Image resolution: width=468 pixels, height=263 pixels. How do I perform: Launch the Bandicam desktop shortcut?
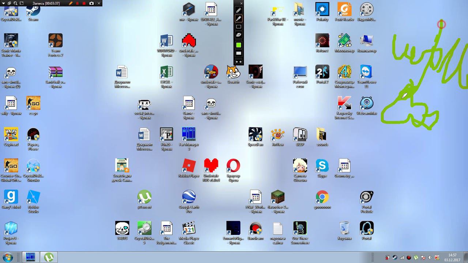pyautogui.click(x=256, y=231)
